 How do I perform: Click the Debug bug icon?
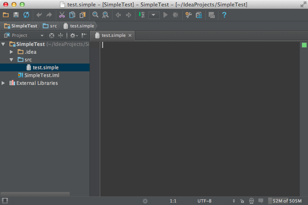[176, 15]
